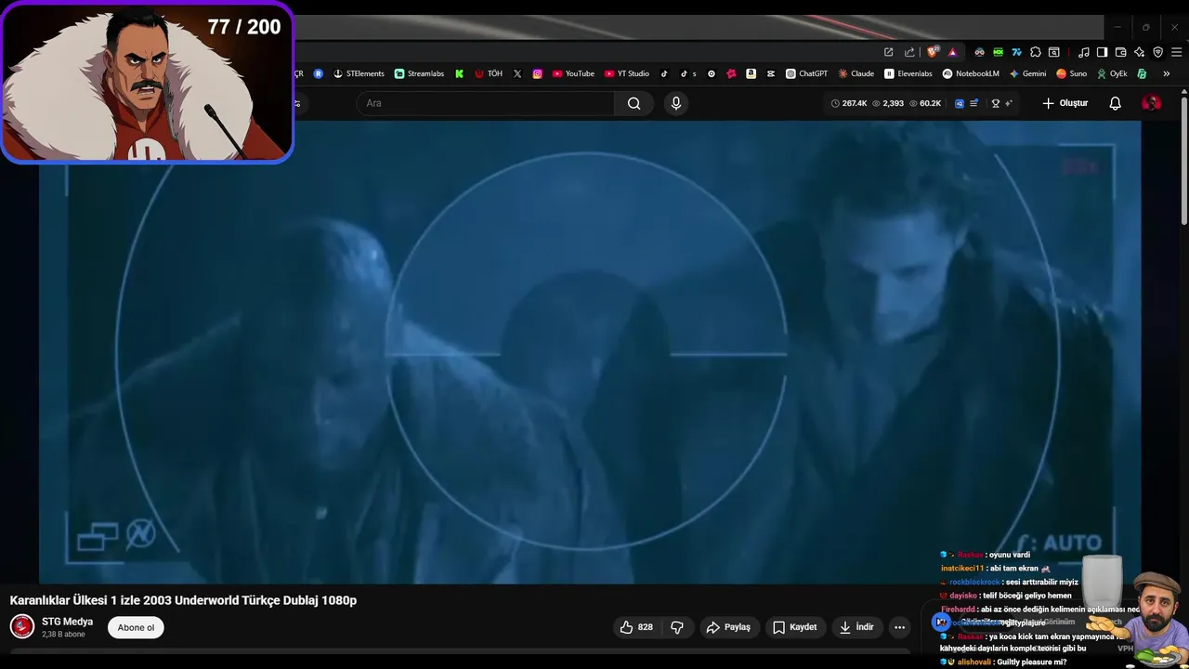This screenshot has width=1189, height=669.
Task: Click the '77 / 200' counter overlay
Action: tap(244, 27)
